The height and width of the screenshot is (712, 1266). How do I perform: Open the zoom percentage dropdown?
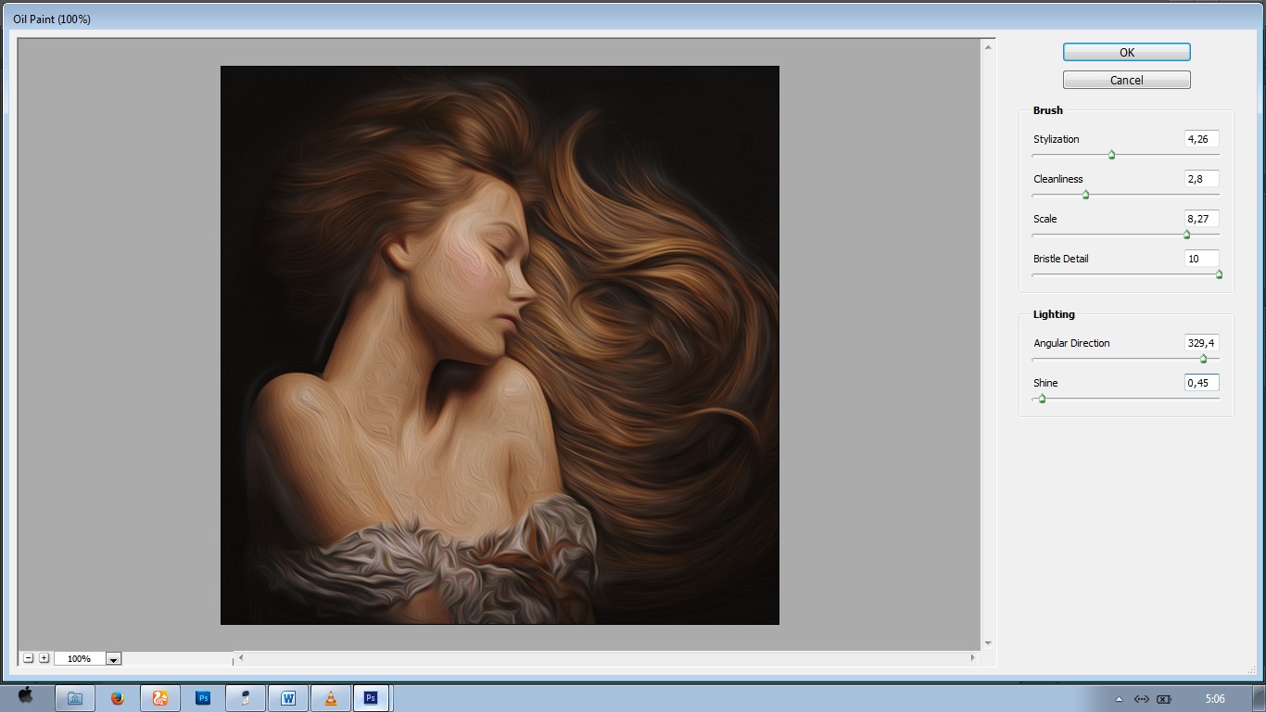pos(113,659)
